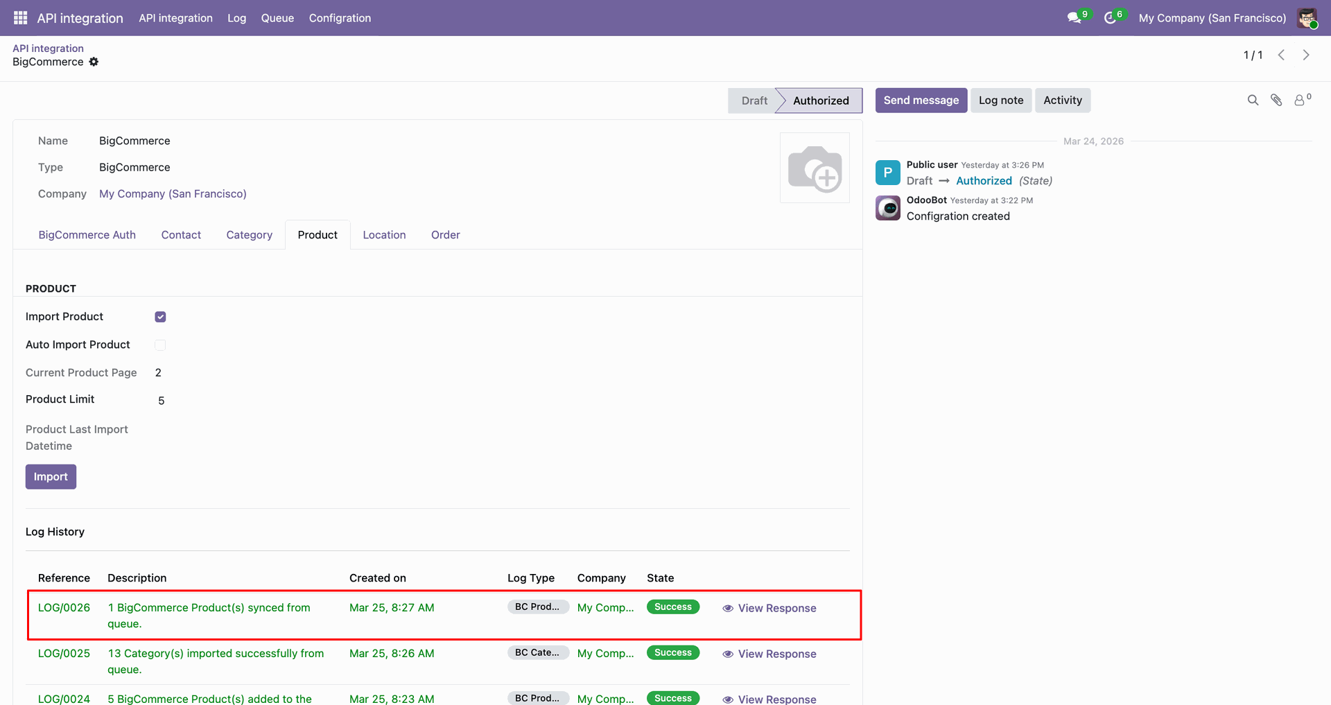Viewport: 1331px width, 705px height.
Task: Open company switcher My Company (San Francisco)
Action: (x=1212, y=18)
